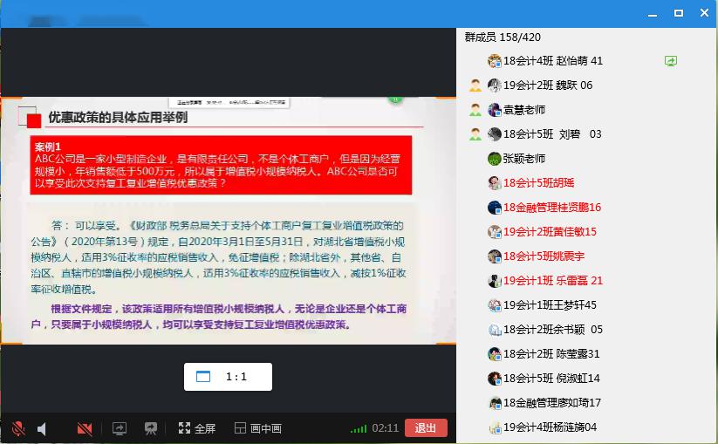Click the presentation demo icon beside screen share
This screenshot has width=718, height=444.
pyautogui.click(x=151, y=428)
